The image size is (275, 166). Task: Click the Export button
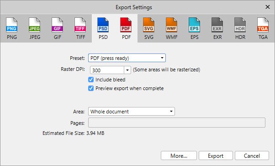point(216,155)
